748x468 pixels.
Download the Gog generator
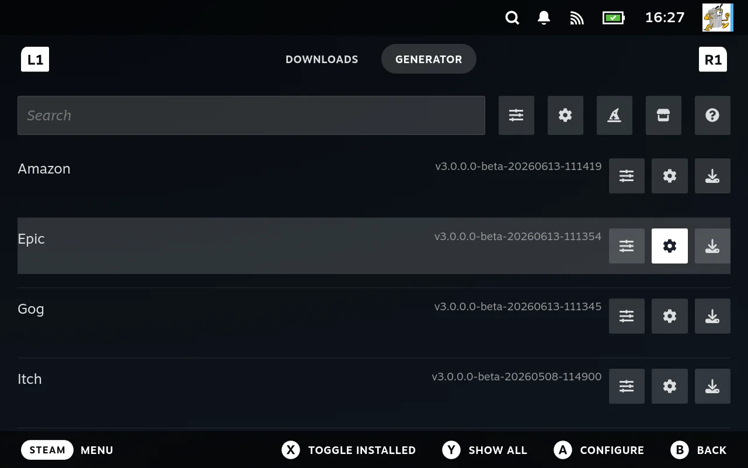(x=712, y=316)
